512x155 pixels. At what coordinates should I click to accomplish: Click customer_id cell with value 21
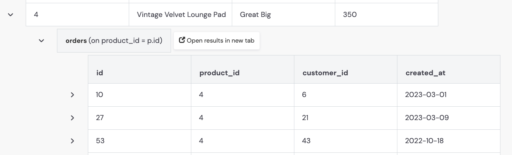[346, 118]
